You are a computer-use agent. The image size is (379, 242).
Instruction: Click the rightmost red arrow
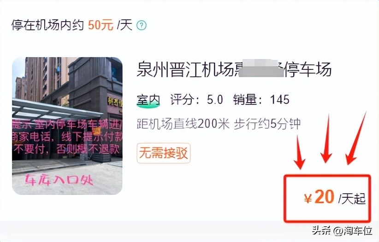356,138
